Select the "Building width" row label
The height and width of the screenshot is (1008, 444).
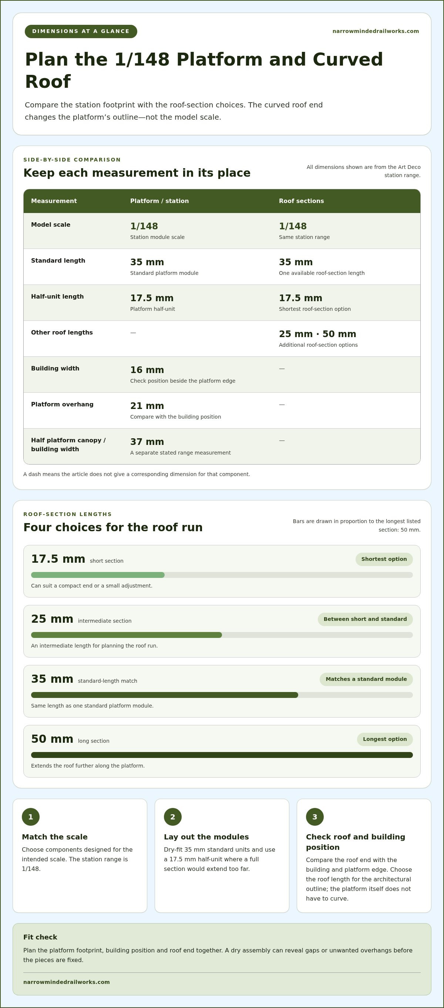point(55,368)
